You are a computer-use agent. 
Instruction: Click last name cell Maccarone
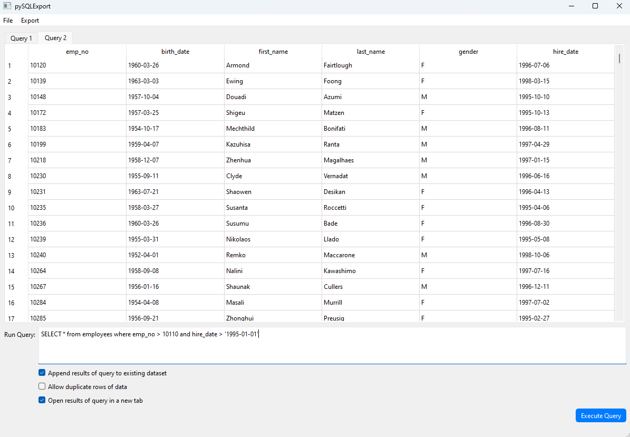click(371, 255)
